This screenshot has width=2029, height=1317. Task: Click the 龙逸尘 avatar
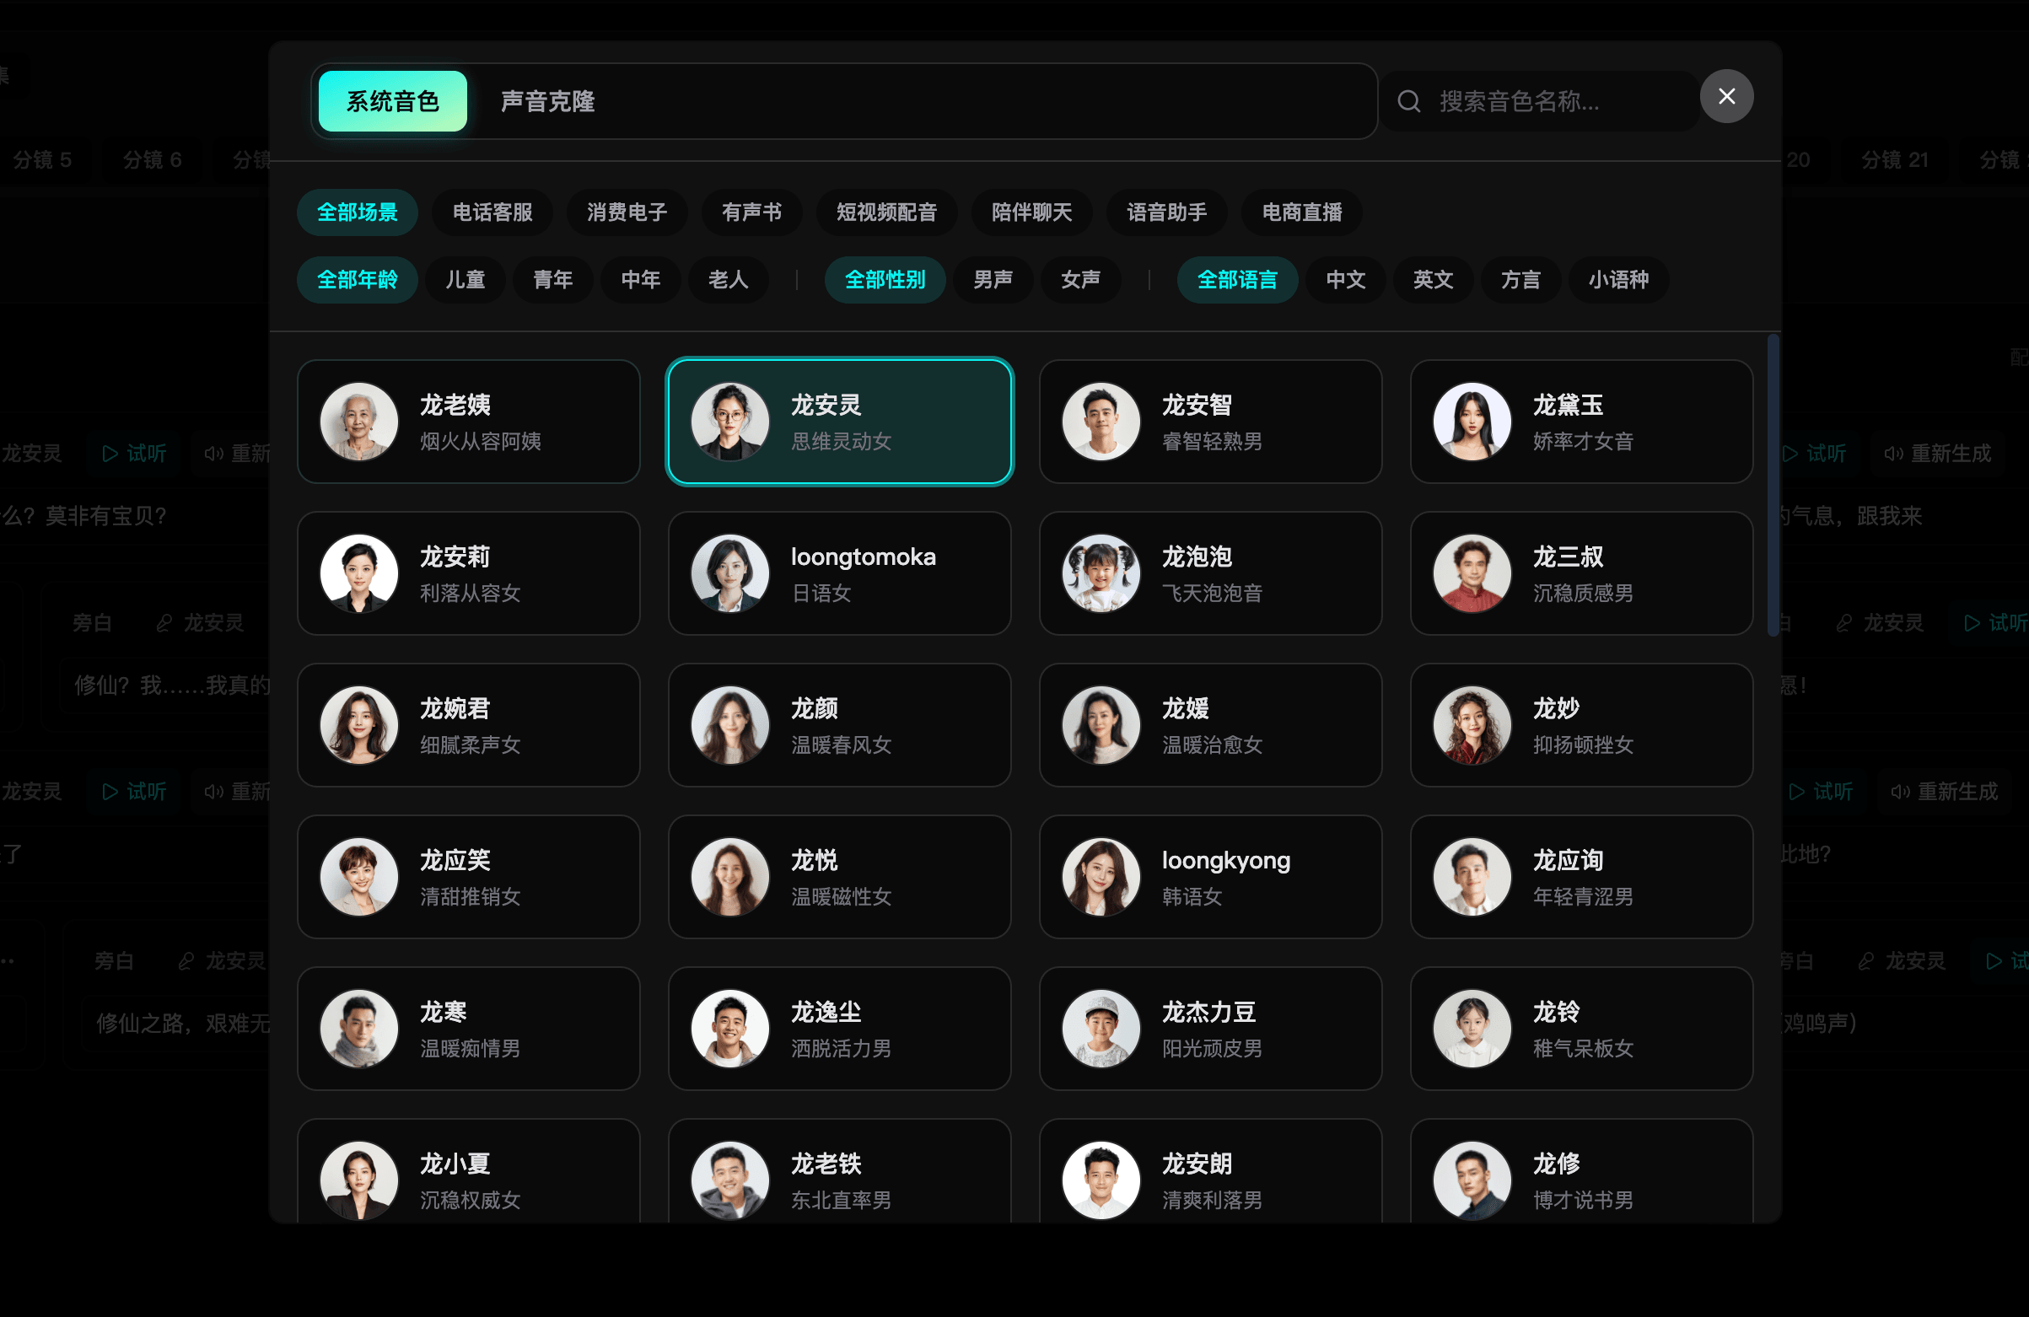point(729,1029)
